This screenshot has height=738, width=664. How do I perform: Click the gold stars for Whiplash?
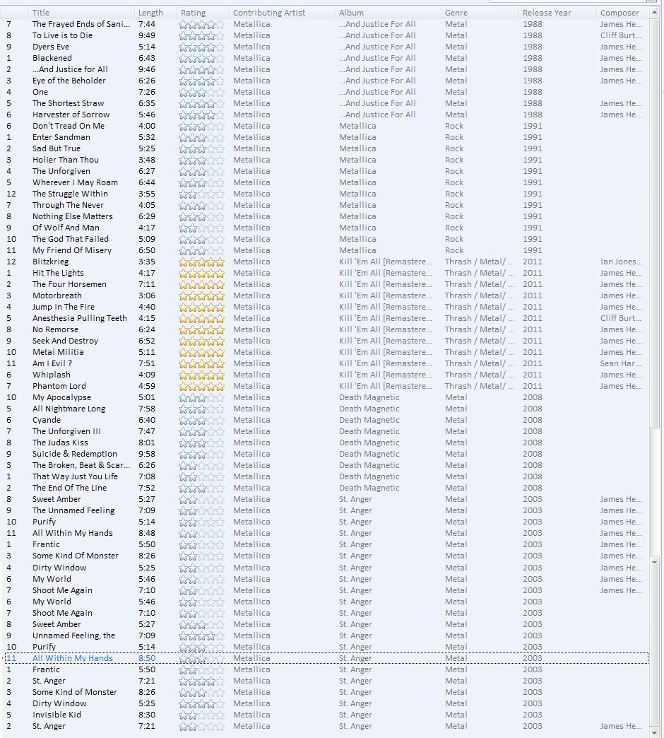point(202,375)
